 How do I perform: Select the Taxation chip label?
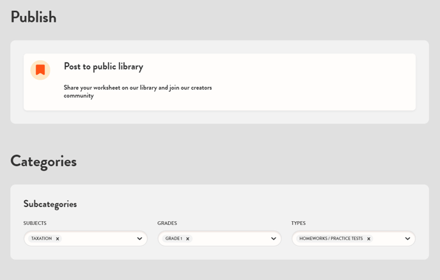point(42,238)
